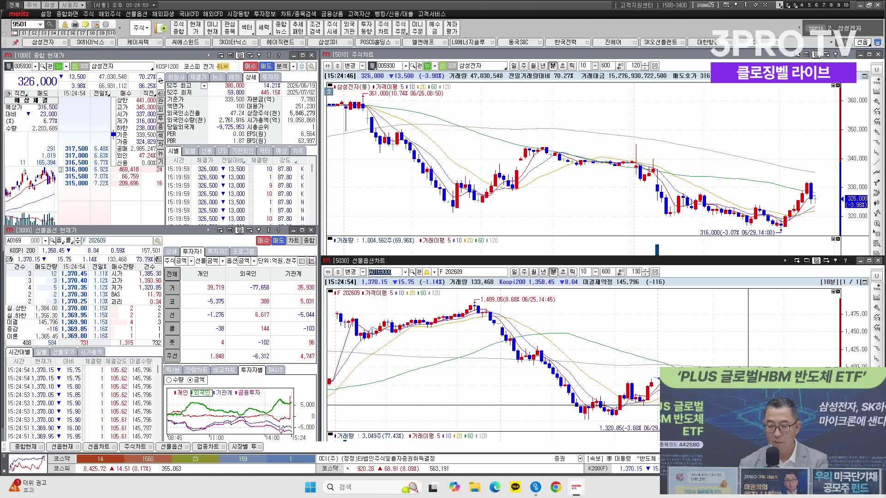This screenshot has height=498, width=886.
Task: Click red 매수 button in window 1000
Action: (x=250, y=66)
